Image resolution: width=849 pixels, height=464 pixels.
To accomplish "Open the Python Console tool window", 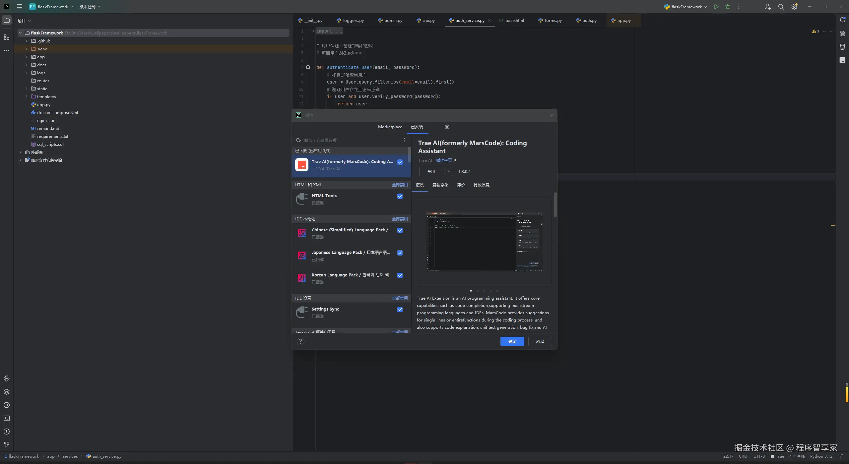I will point(7,378).
